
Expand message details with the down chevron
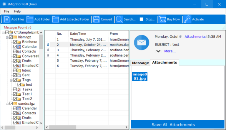coord(158,51)
